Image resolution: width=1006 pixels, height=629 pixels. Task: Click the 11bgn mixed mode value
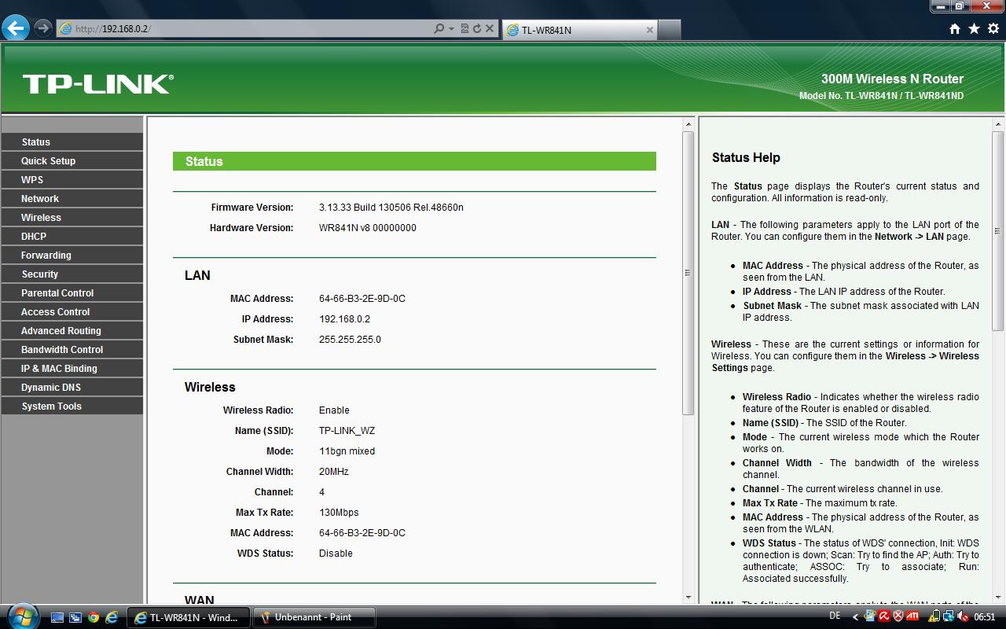pos(347,451)
